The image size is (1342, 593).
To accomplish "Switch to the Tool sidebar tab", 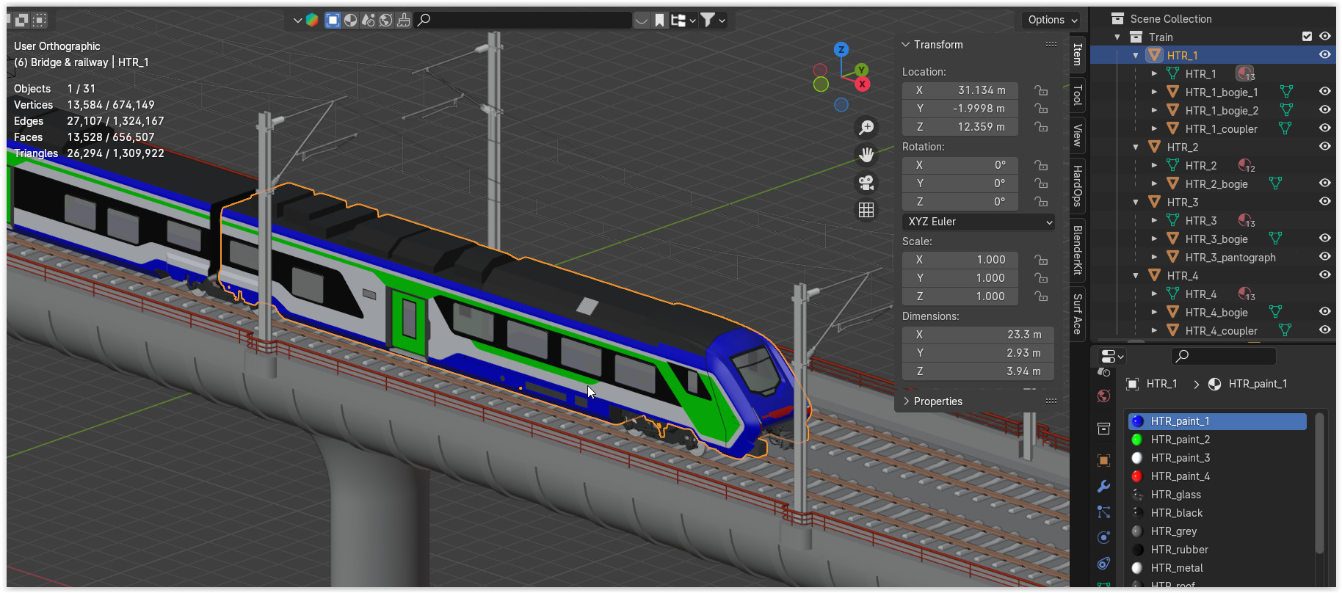I will pos(1077,95).
